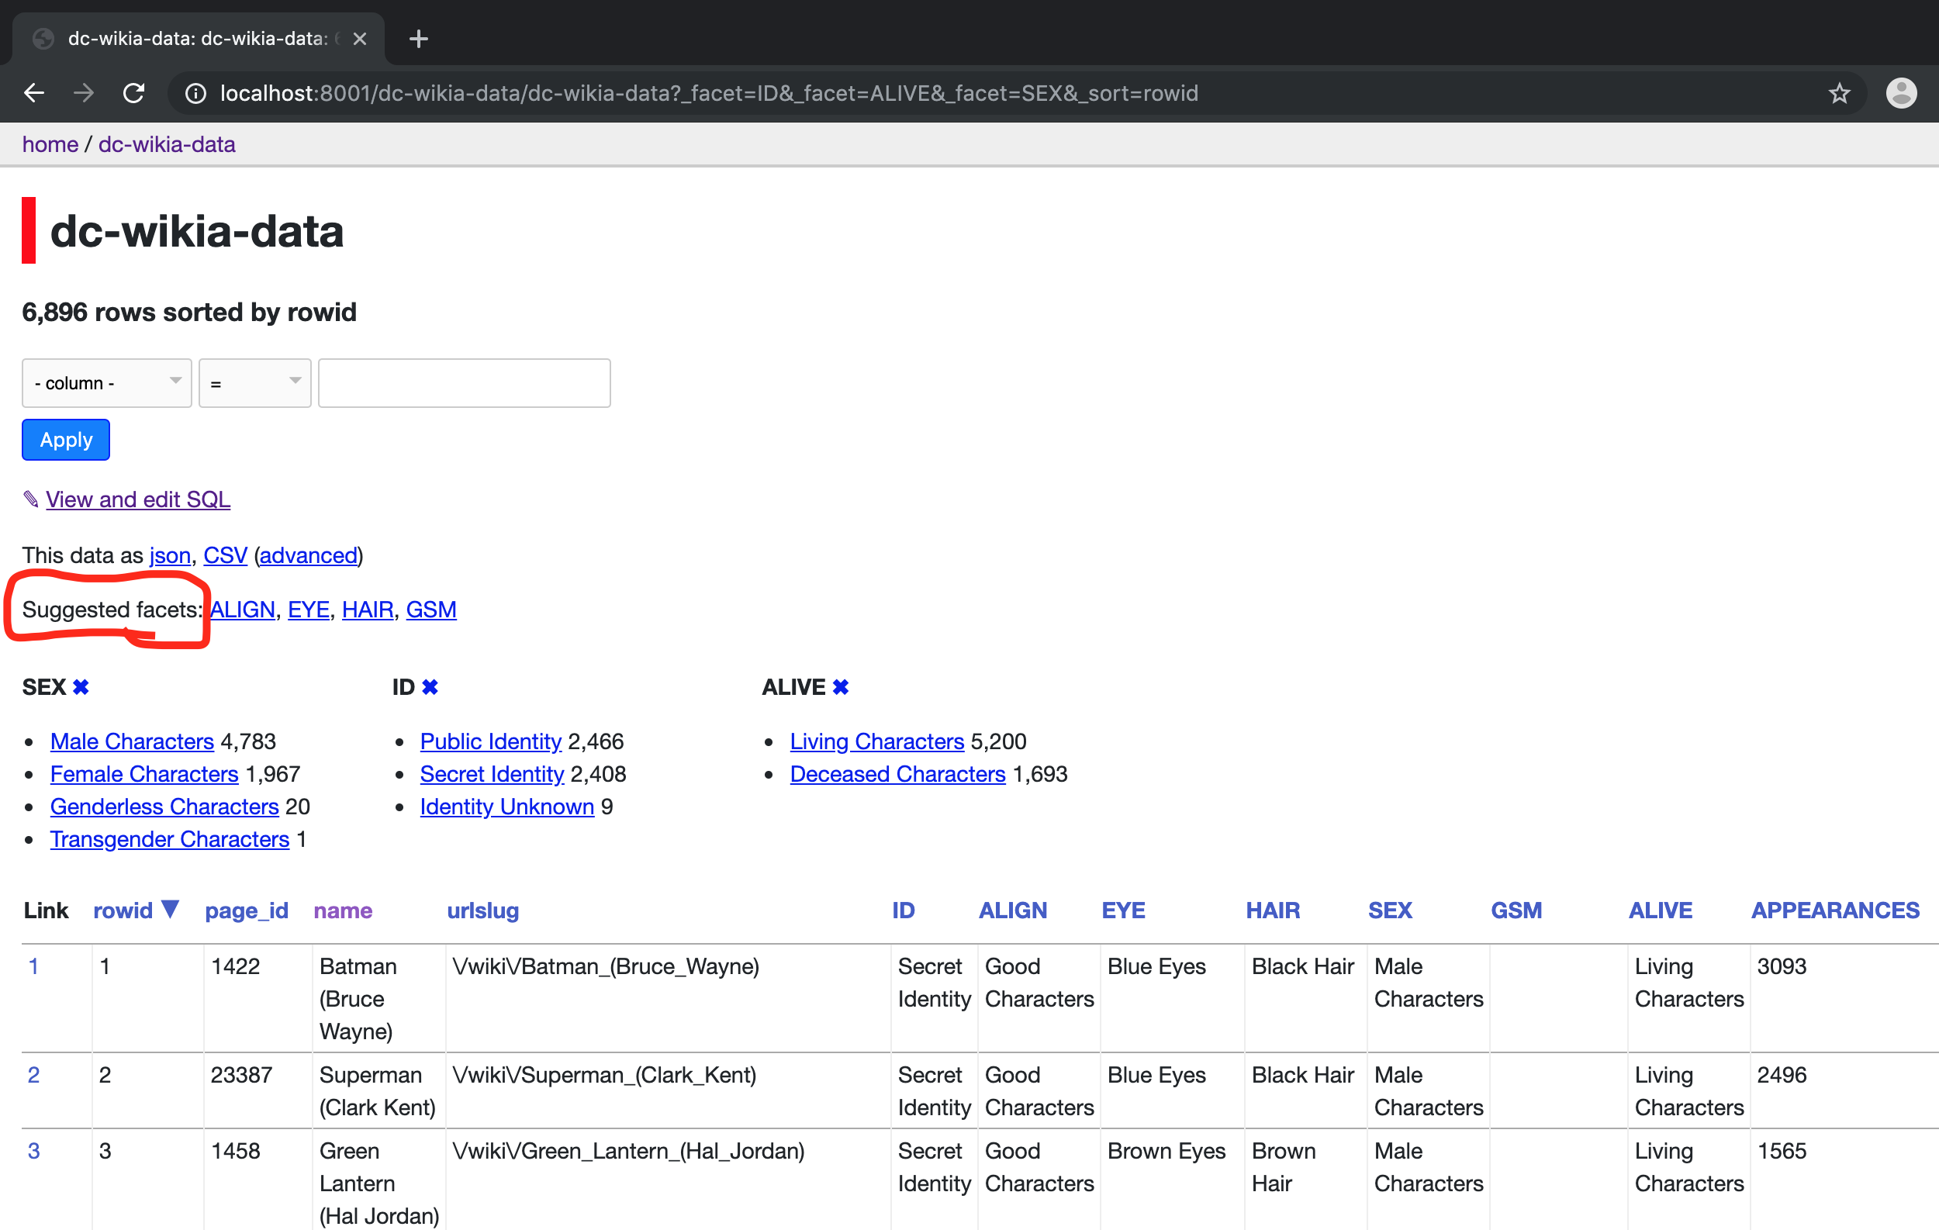This screenshot has width=1939, height=1230.
Task: Remove the ID facet with its X
Action: tap(430, 686)
